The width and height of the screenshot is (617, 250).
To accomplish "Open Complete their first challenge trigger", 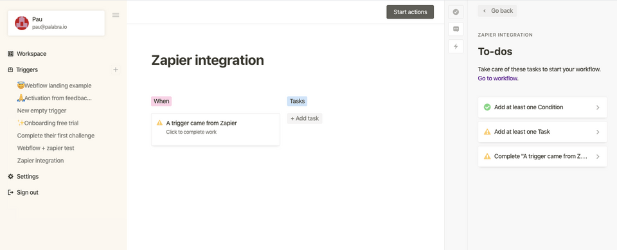I will tap(56, 136).
